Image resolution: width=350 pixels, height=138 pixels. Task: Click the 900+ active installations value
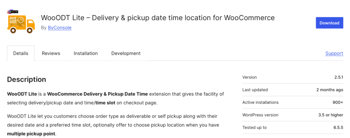pos(337,102)
